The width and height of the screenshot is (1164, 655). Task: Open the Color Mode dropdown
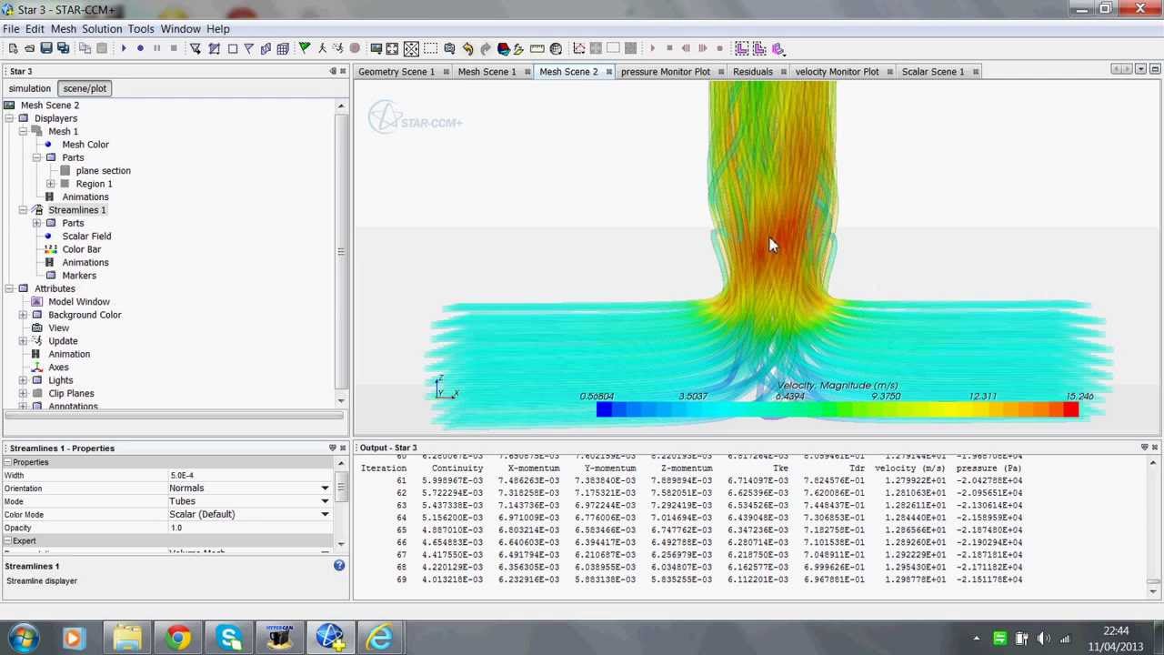tap(325, 515)
